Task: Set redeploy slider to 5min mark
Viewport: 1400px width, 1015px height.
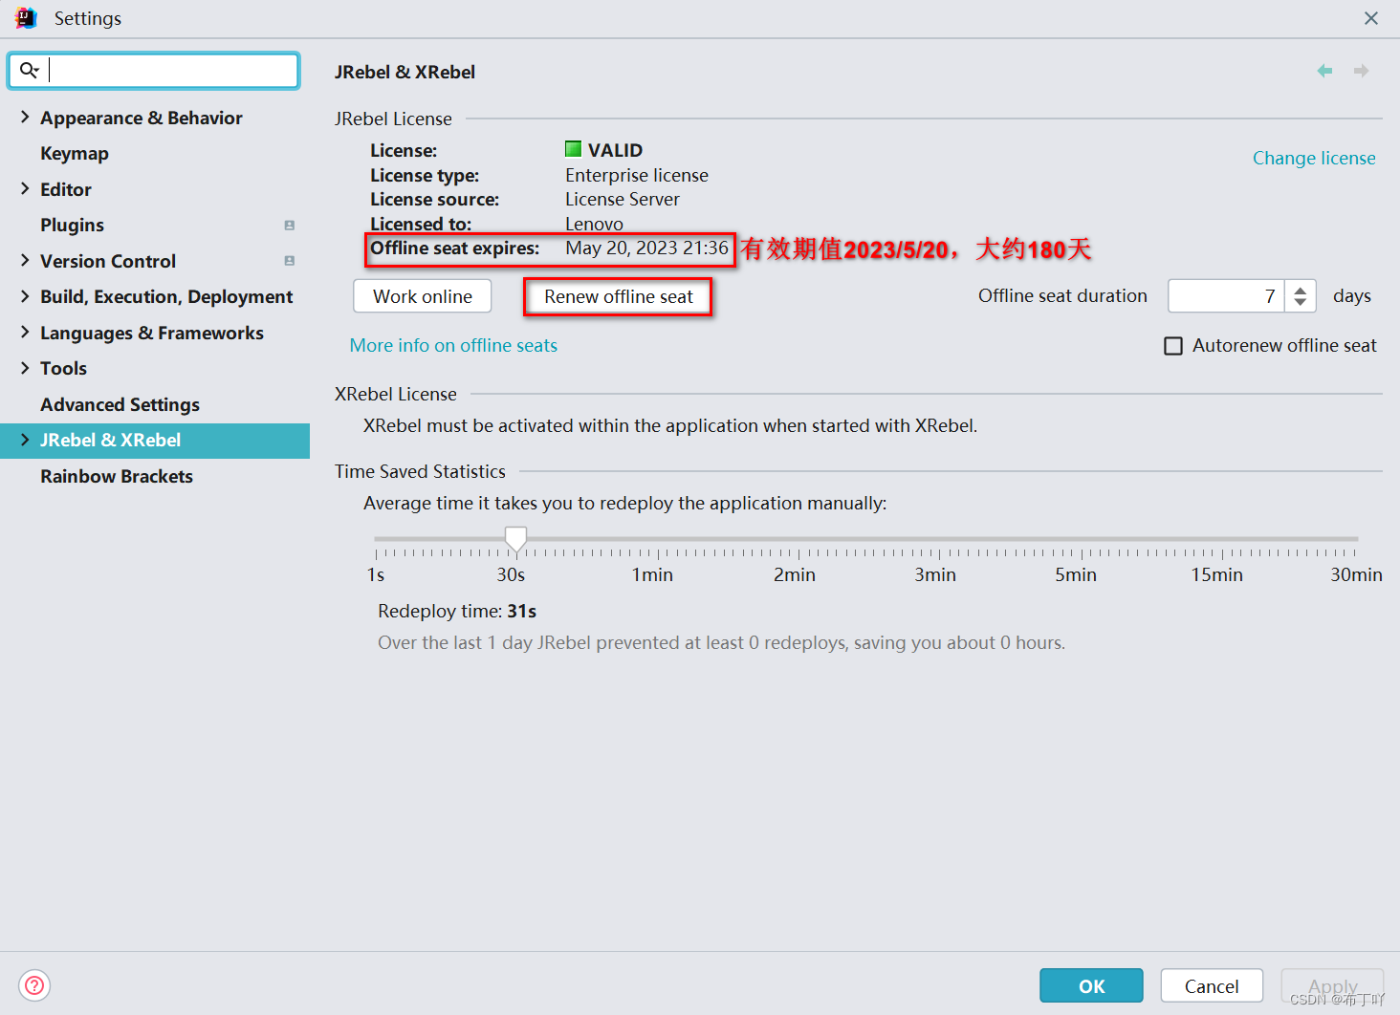Action: click(x=1082, y=540)
